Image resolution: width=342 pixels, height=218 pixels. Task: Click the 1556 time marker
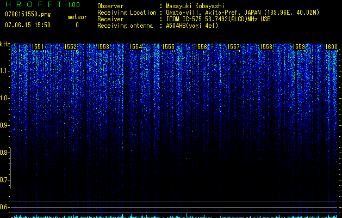point(201,47)
